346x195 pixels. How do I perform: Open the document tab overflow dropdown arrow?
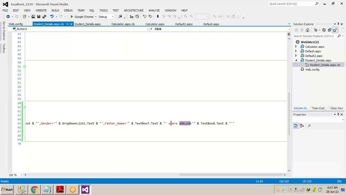point(289,24)
